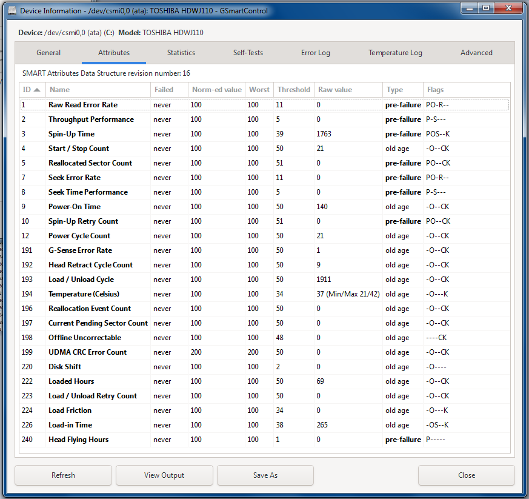
Task: Go to the Advanced tab
Action: click(476, 53)
